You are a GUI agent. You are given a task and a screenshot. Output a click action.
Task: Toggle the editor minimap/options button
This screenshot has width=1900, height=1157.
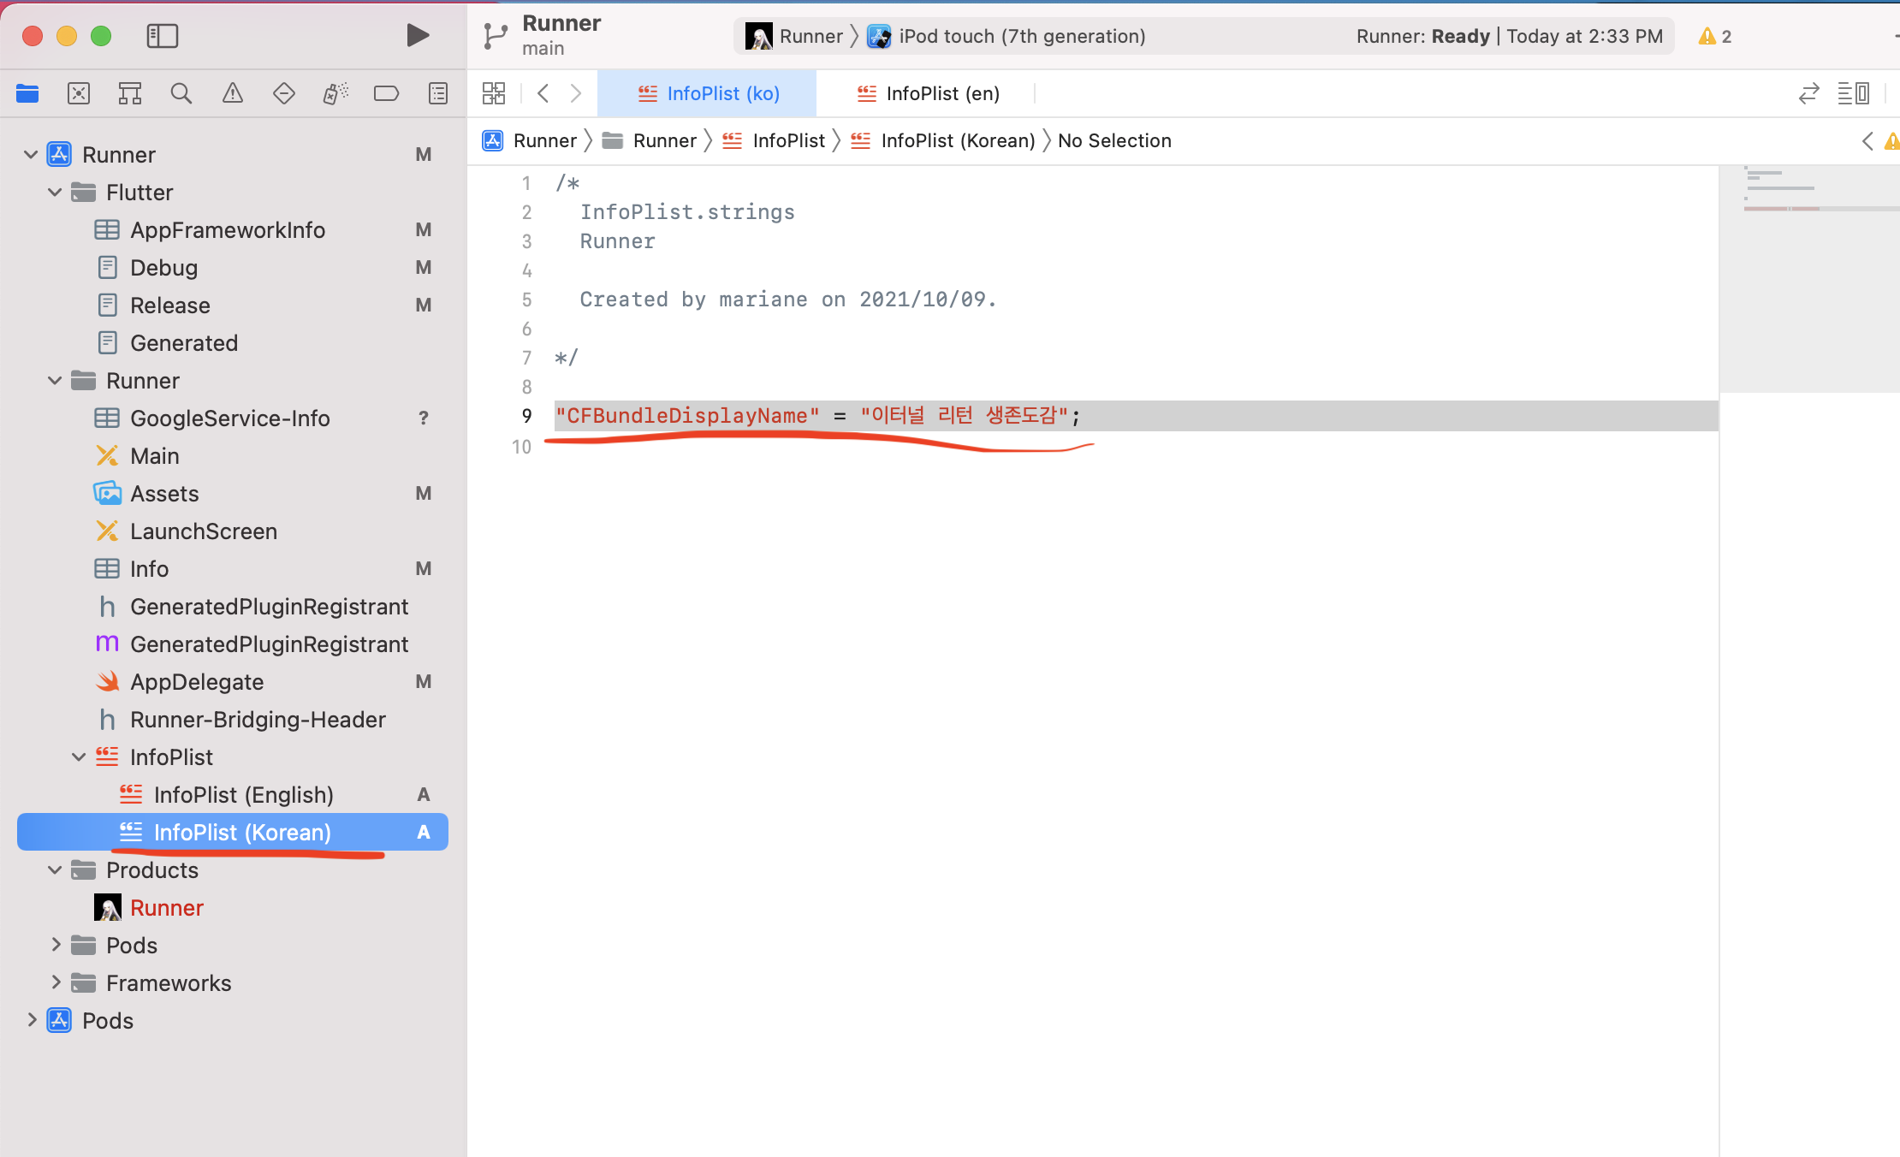point(1853,93)
